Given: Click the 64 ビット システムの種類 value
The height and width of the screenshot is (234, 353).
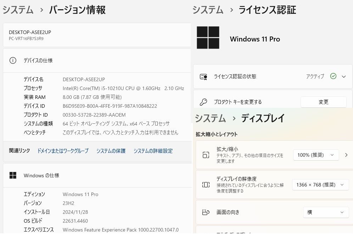Looking at the screenshot, I should [x=116, y=124].
